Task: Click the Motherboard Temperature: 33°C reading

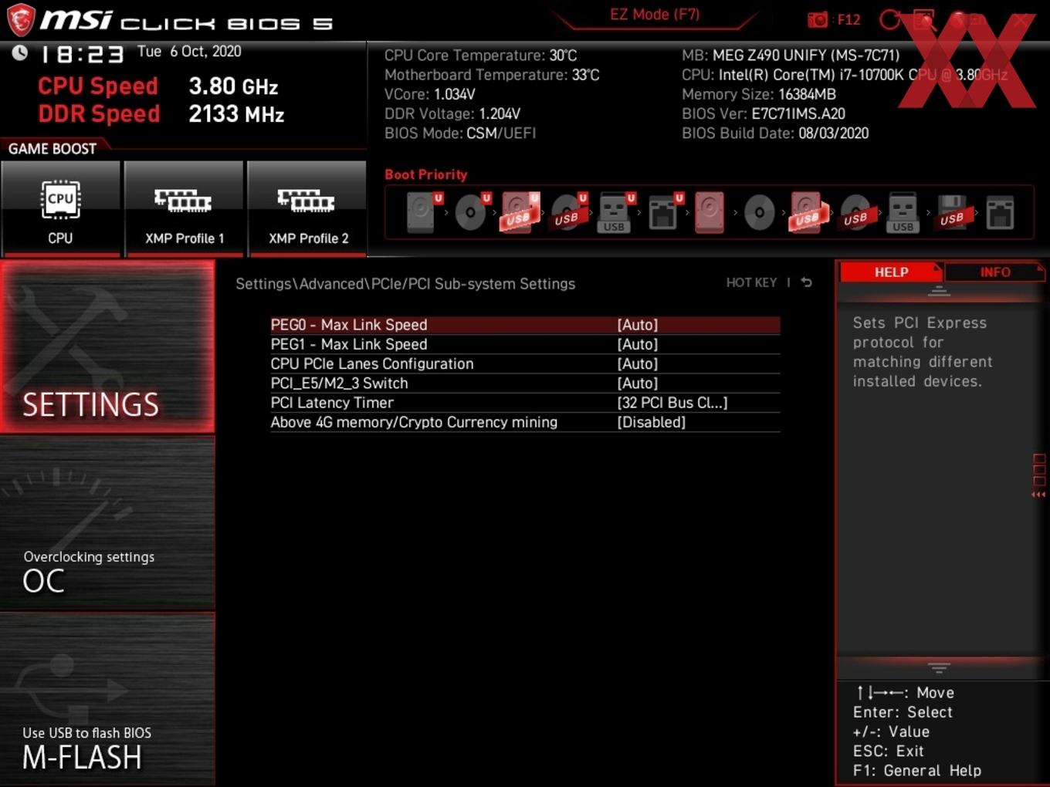Action: click(492, 75)
